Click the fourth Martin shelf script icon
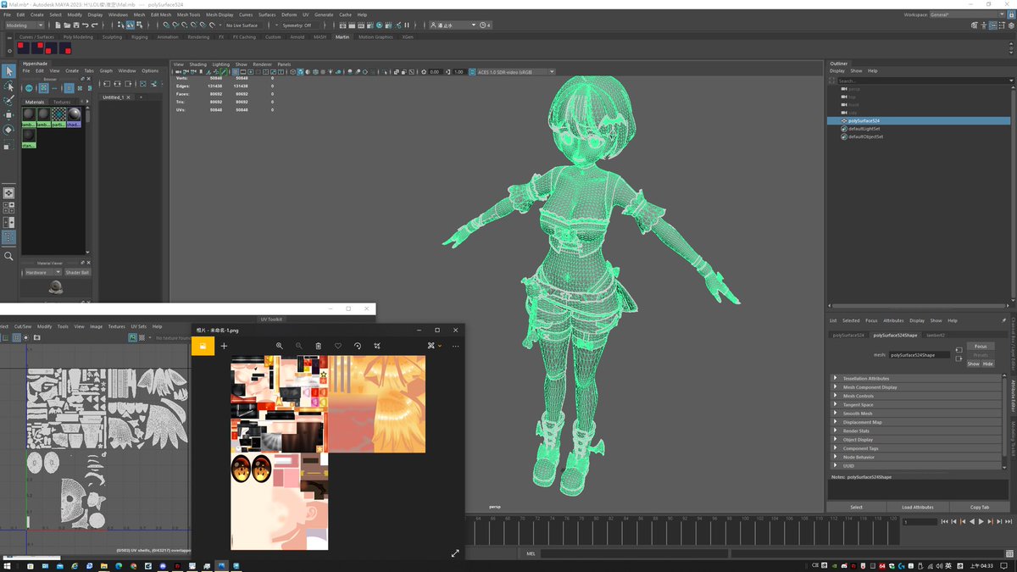Image resolution: width=1017 pixels, height=572 pixels. pos(65,48)
